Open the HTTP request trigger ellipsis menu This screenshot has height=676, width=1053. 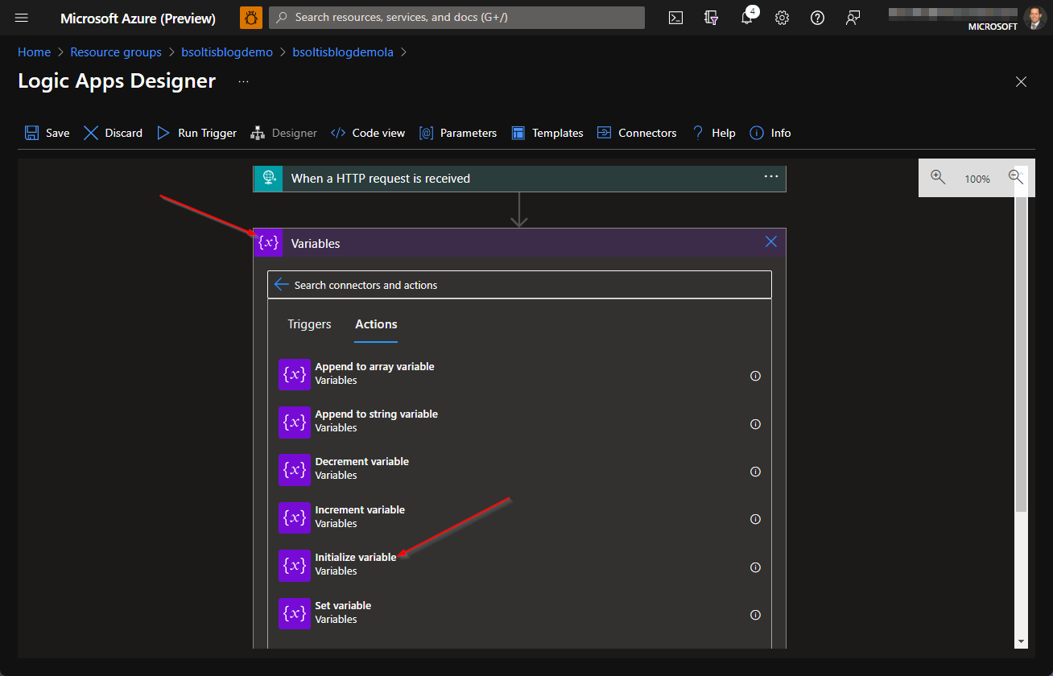coord(770,177)
